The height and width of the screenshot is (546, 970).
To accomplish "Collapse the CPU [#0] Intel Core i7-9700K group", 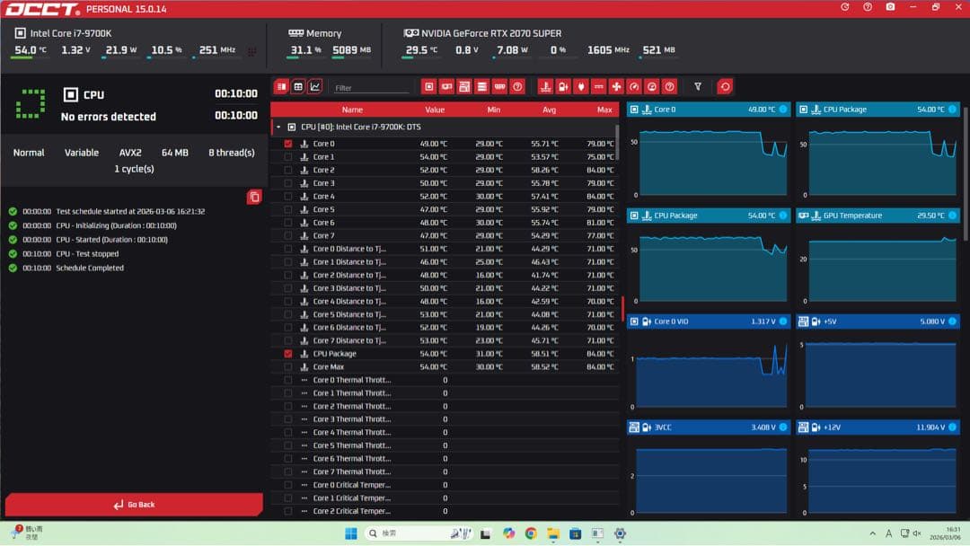I will 278,128.
